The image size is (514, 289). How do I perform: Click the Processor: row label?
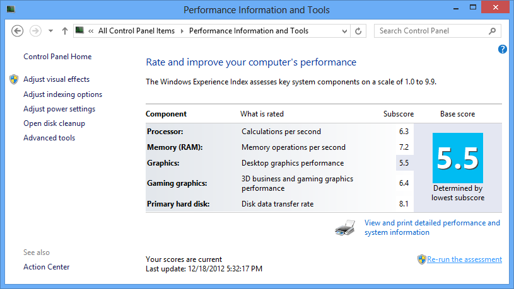pos(165,132)
